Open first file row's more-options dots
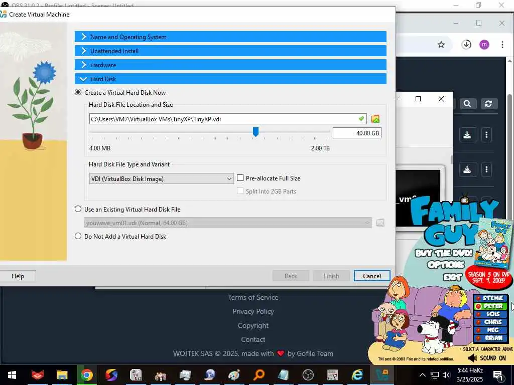Image resolution: width=514 pixels, height=385 pixels. (486, 134)
